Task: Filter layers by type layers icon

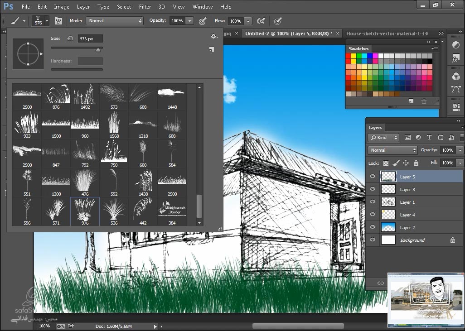Action: tap(429, 138)
